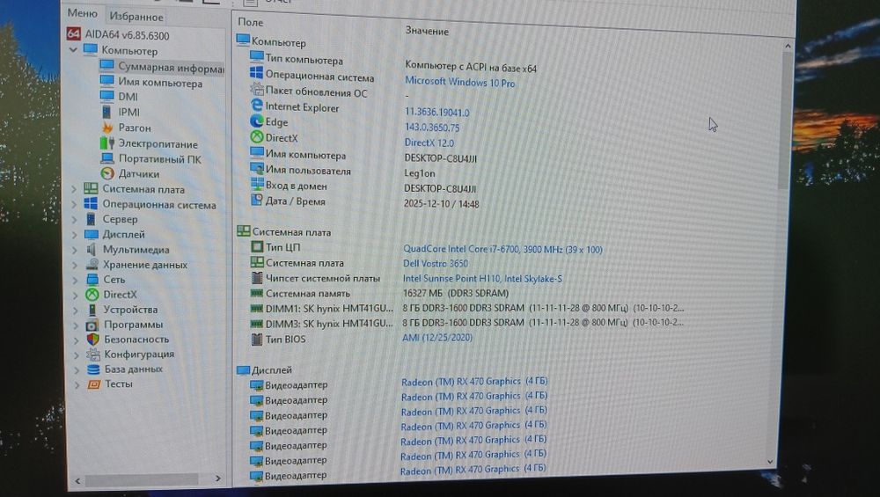
Task: Open the QuadCore Intel Core i7-6700 link
Action: pyautogui.click(x=502, y=249)
